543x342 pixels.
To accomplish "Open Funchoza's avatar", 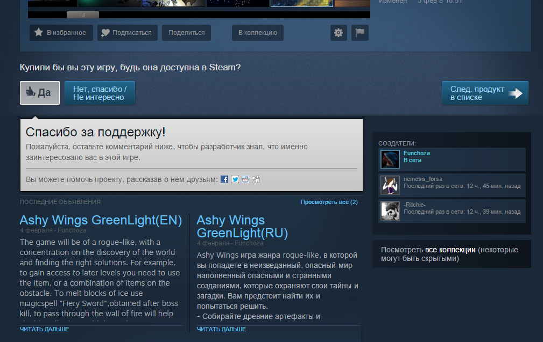I will tap(390, 159).
